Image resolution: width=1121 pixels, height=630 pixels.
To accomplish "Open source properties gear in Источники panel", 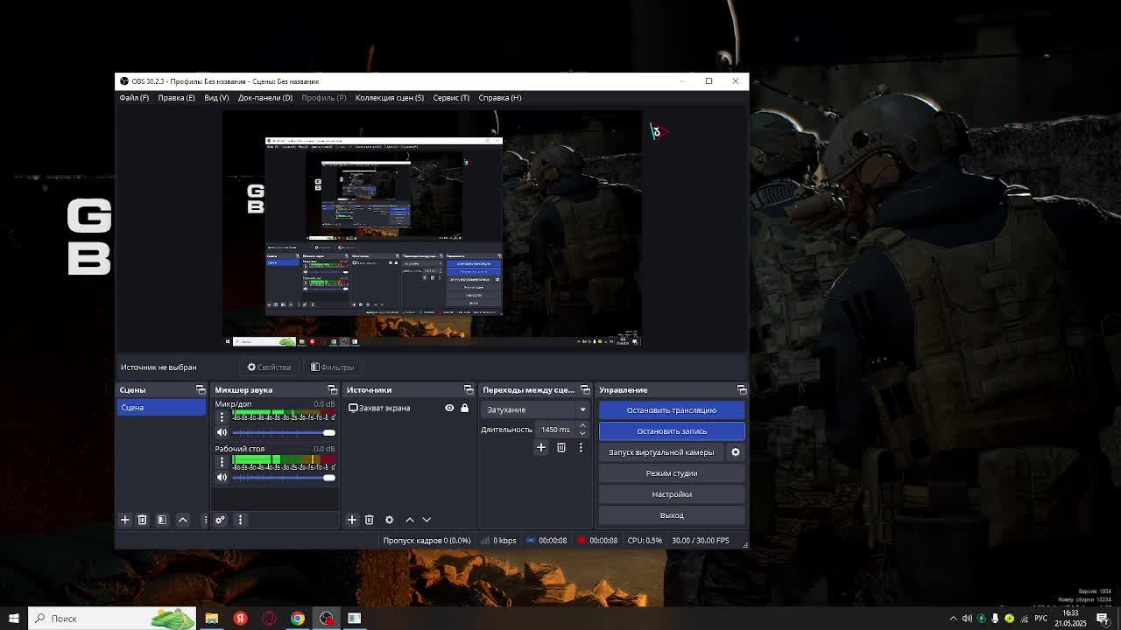I will [x=389, y=520].
